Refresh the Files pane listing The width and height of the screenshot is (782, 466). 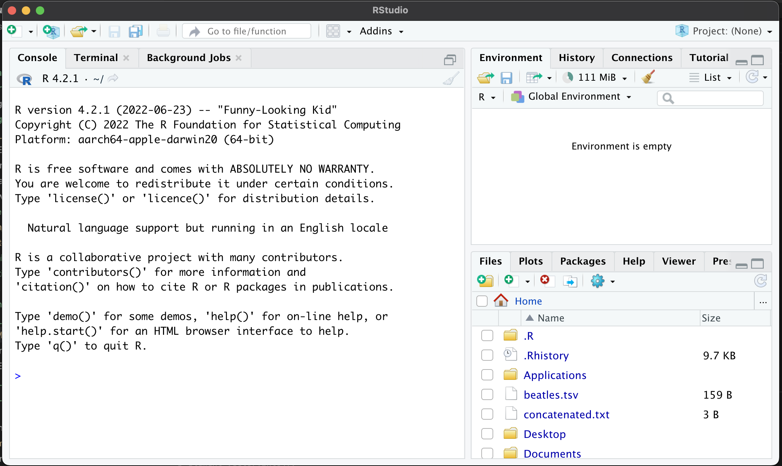pyautogui.click(x=761, y=281)
